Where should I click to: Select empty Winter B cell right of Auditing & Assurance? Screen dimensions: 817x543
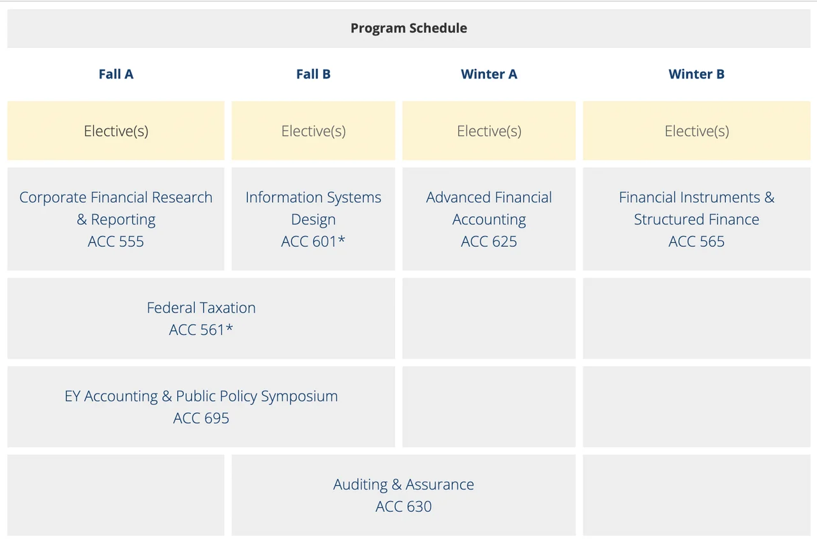tap(696, 495)
